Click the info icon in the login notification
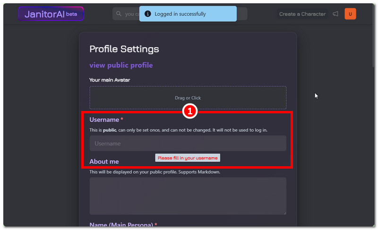The image size is (378, 230). [147, 14]
